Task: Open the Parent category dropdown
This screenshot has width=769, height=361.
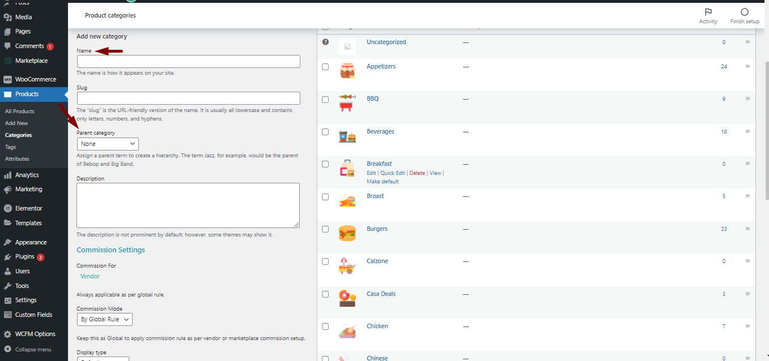Action: [x=108, y=144]
